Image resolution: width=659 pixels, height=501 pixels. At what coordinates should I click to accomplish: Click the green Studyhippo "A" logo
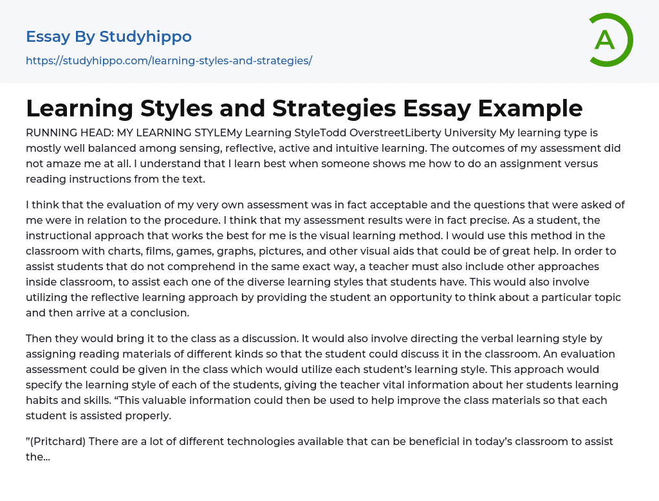pos(608,40)
